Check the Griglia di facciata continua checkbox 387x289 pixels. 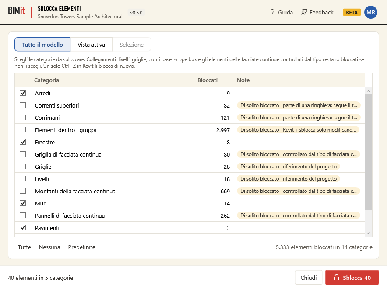pyautogui.click(x=23, y=154)
